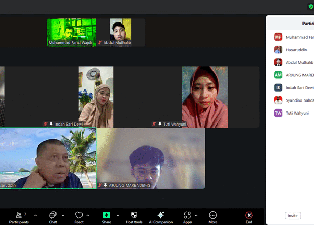
Task: Open the Apps icon
Action: (187, 215)
